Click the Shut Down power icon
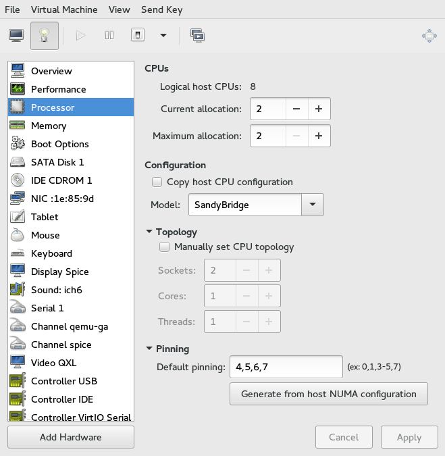 click(x=137, y=36)
